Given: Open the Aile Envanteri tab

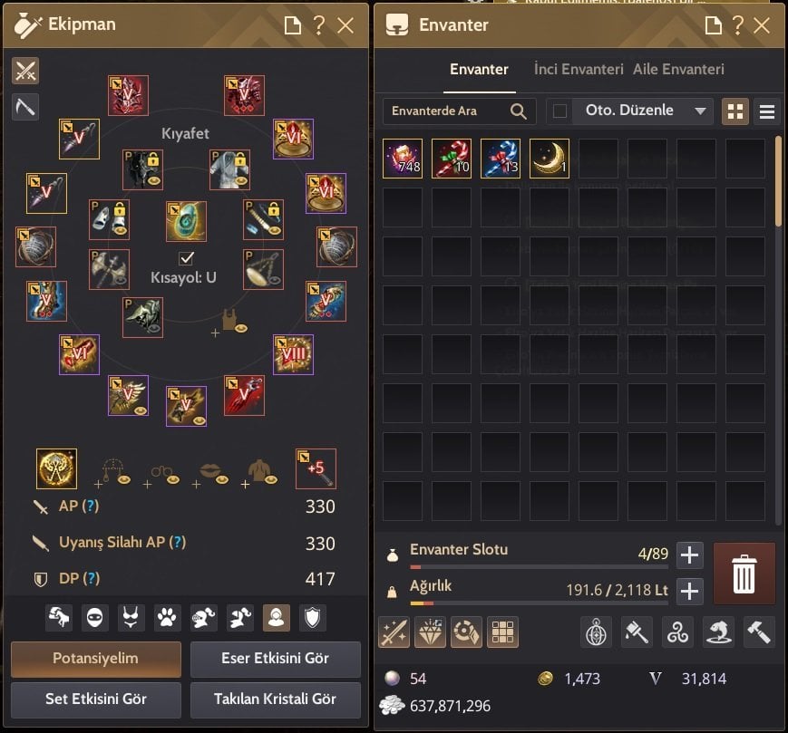Looking at the screenshot, I should tap(678, 69).
